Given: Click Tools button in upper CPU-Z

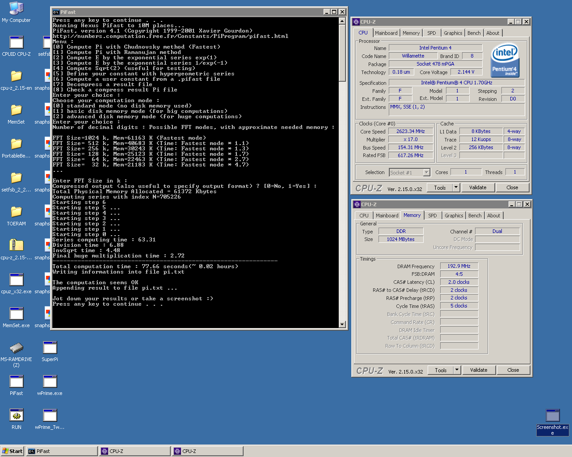Looking at the screenshot, I should (440, 188).
